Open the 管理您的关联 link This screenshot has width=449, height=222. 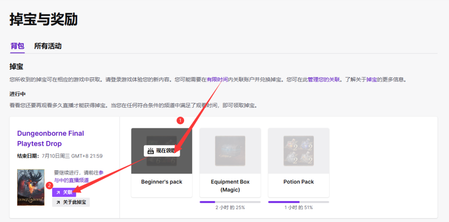[324, 80]
